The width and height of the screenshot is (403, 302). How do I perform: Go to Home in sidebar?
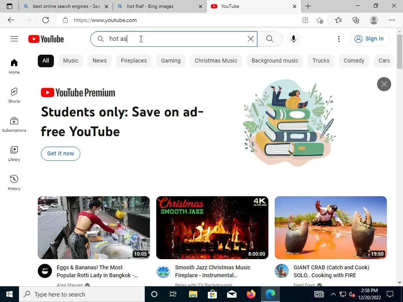[x=14, y=66]
